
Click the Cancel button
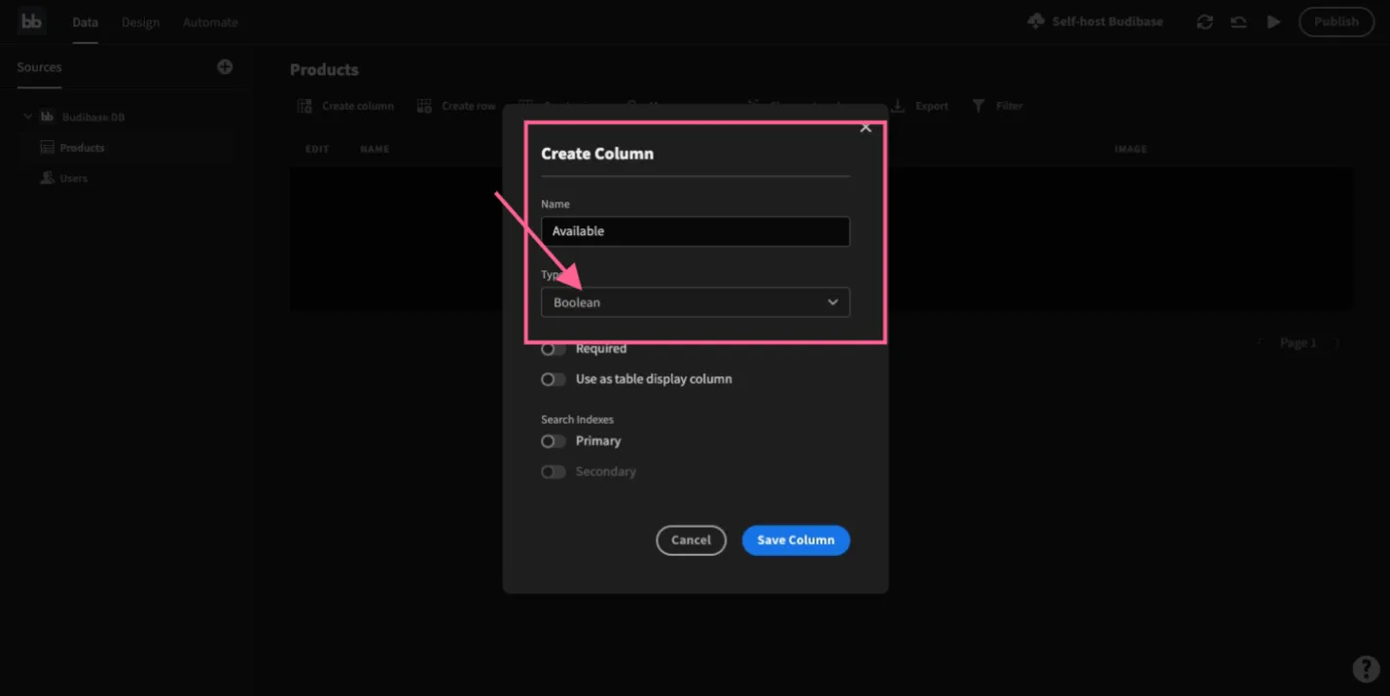point(692,540)
